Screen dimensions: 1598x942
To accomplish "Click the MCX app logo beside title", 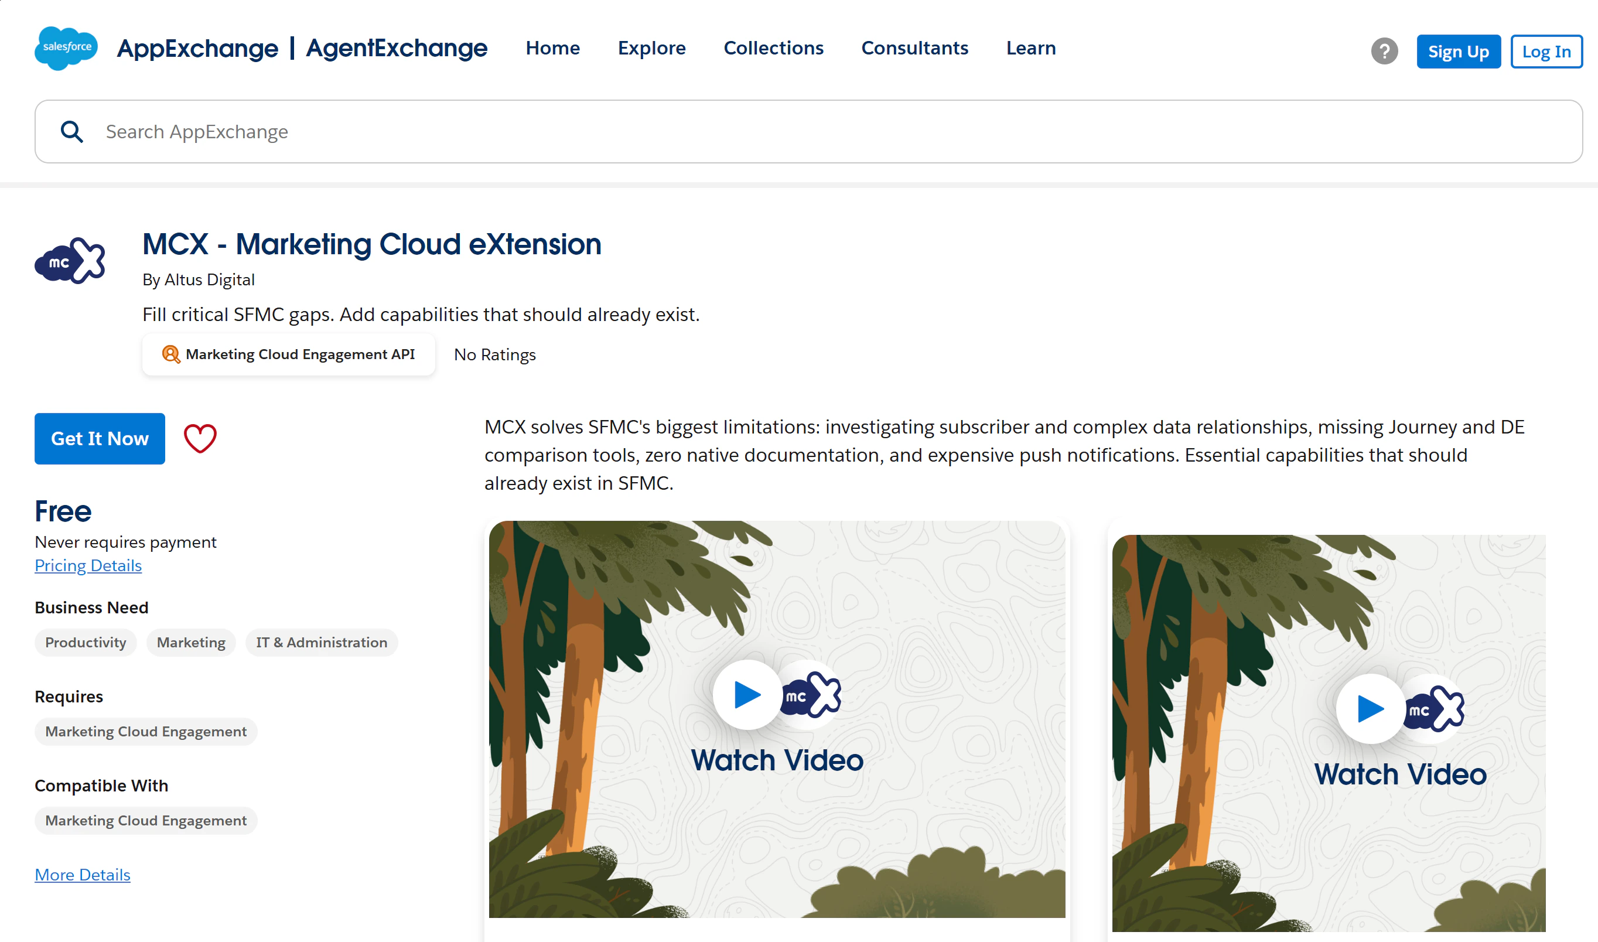I will point(70,261).
